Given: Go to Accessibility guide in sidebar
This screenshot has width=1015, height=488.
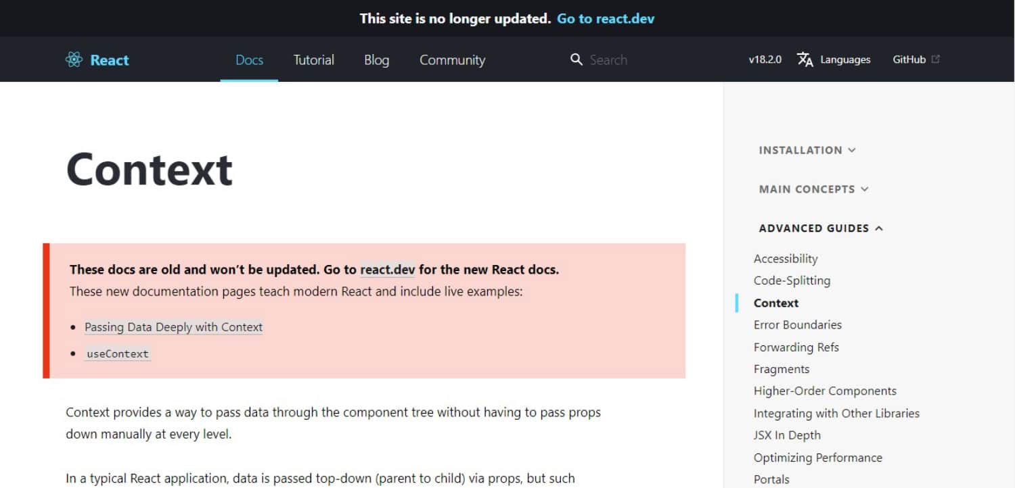Looking at the screenshot, I should tap(786, 258).
